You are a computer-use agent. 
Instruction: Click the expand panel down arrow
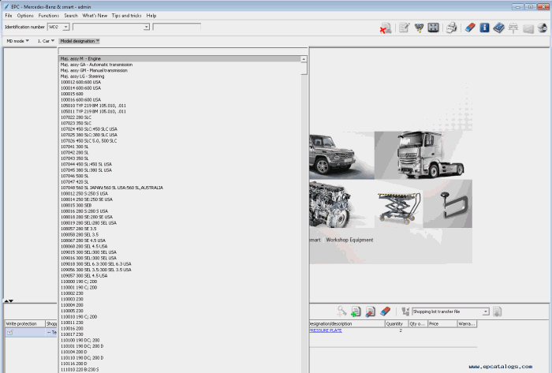[11, 301]
